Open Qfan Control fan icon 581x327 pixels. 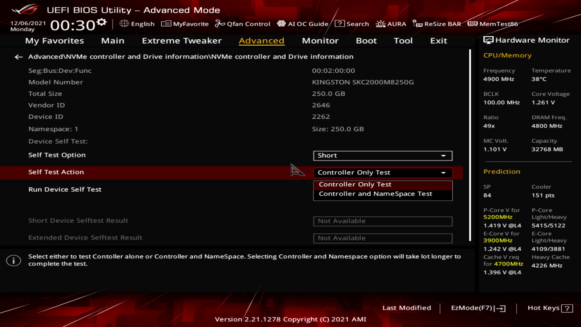point(220,24)
